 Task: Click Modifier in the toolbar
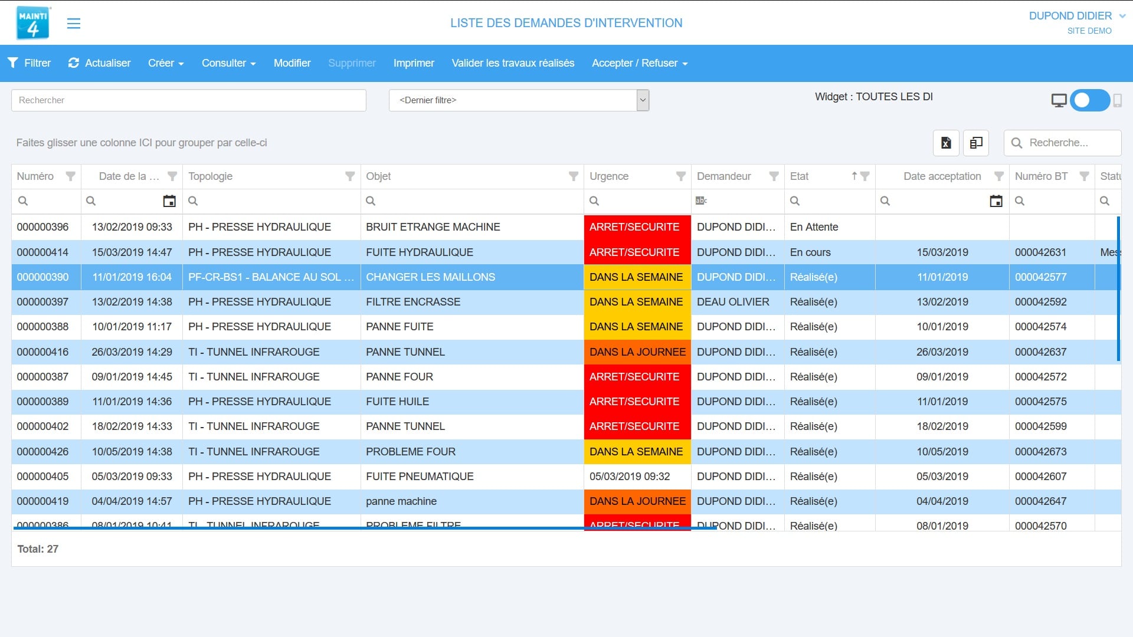(292, 63)
